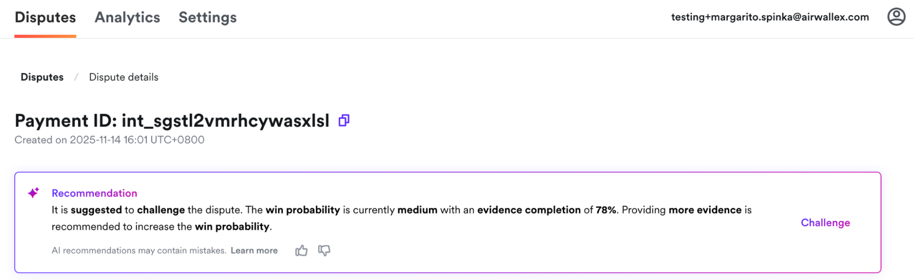Switch to the Analytics tab
Screen dimensions: 914x280
[x=127, y=17]
